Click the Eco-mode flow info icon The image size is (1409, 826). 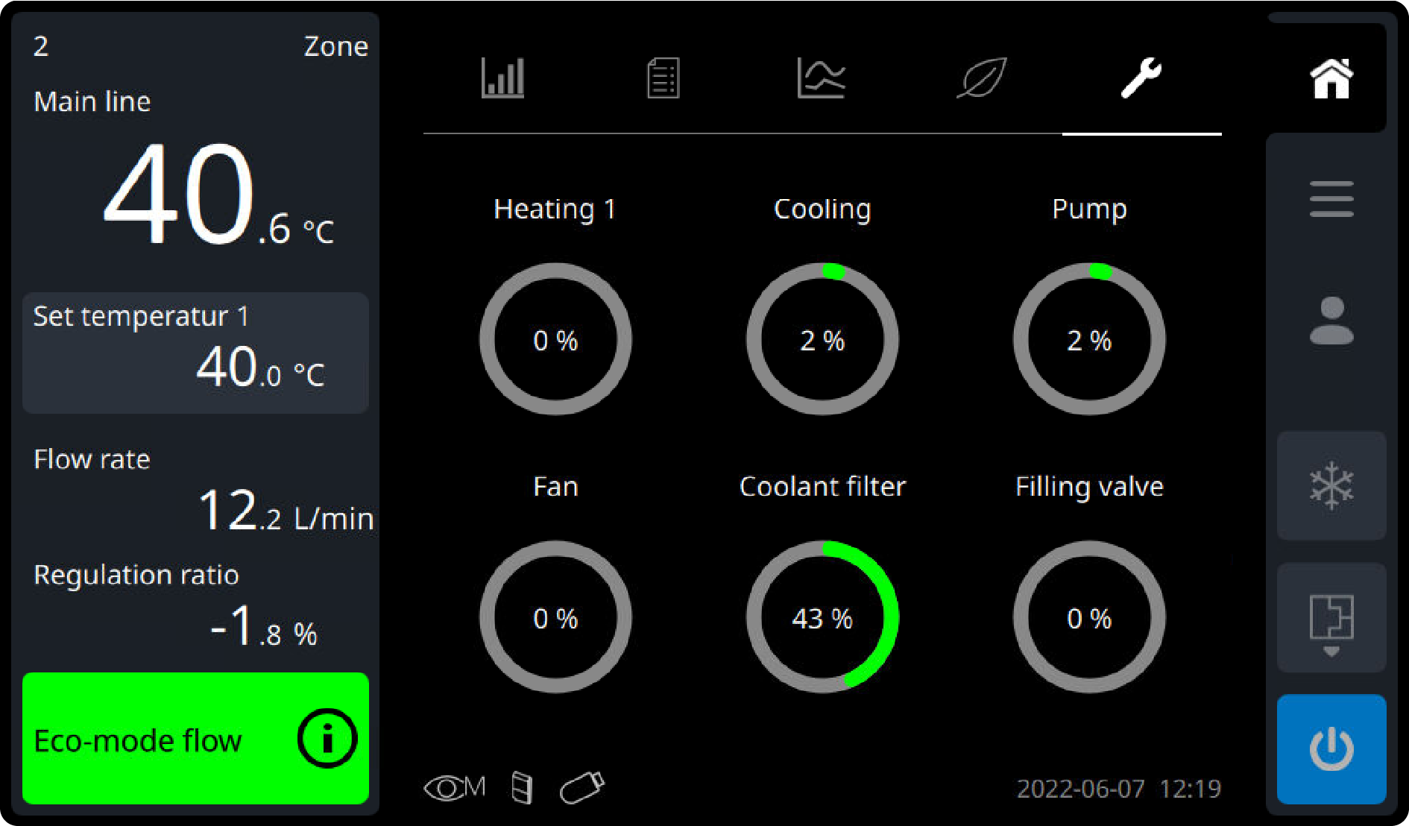[327, 739]
